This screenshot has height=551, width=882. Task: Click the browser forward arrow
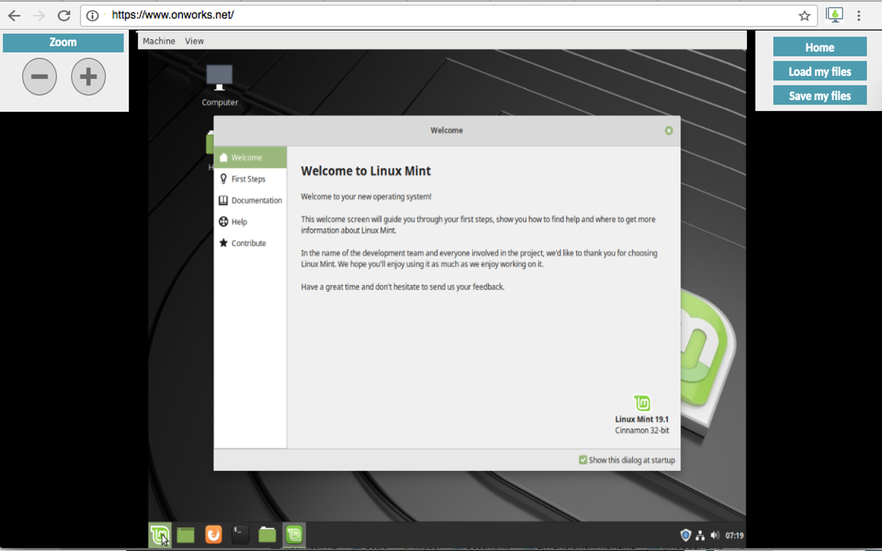(x=39, y=15)
